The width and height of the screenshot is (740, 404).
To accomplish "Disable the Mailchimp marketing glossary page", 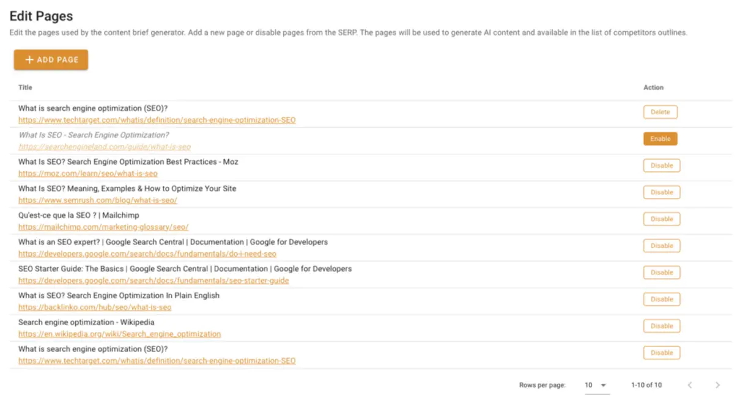I will pos(661,219).
